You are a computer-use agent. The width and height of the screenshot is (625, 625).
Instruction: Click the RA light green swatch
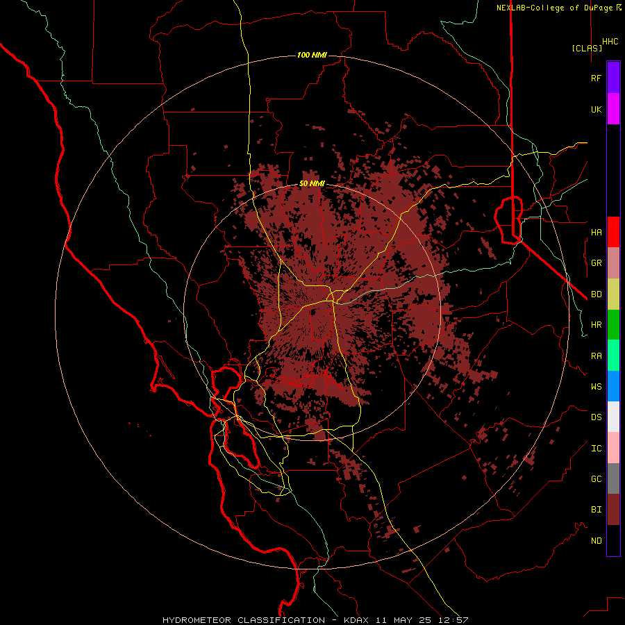coord(613,356)
